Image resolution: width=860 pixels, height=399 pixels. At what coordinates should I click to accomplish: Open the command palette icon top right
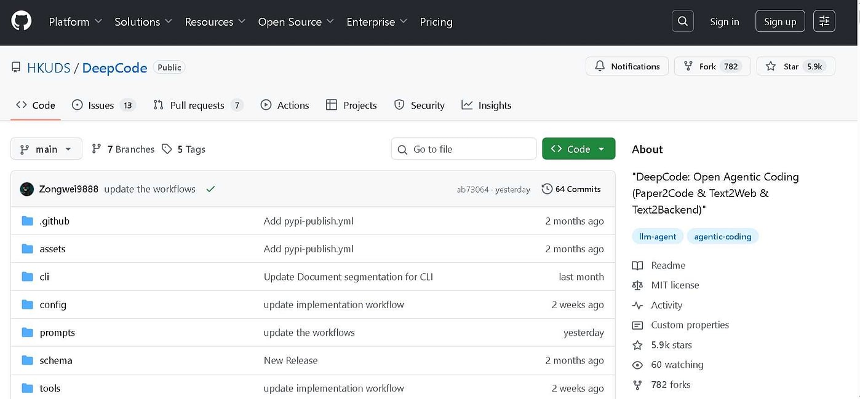[x=824, y=20]
